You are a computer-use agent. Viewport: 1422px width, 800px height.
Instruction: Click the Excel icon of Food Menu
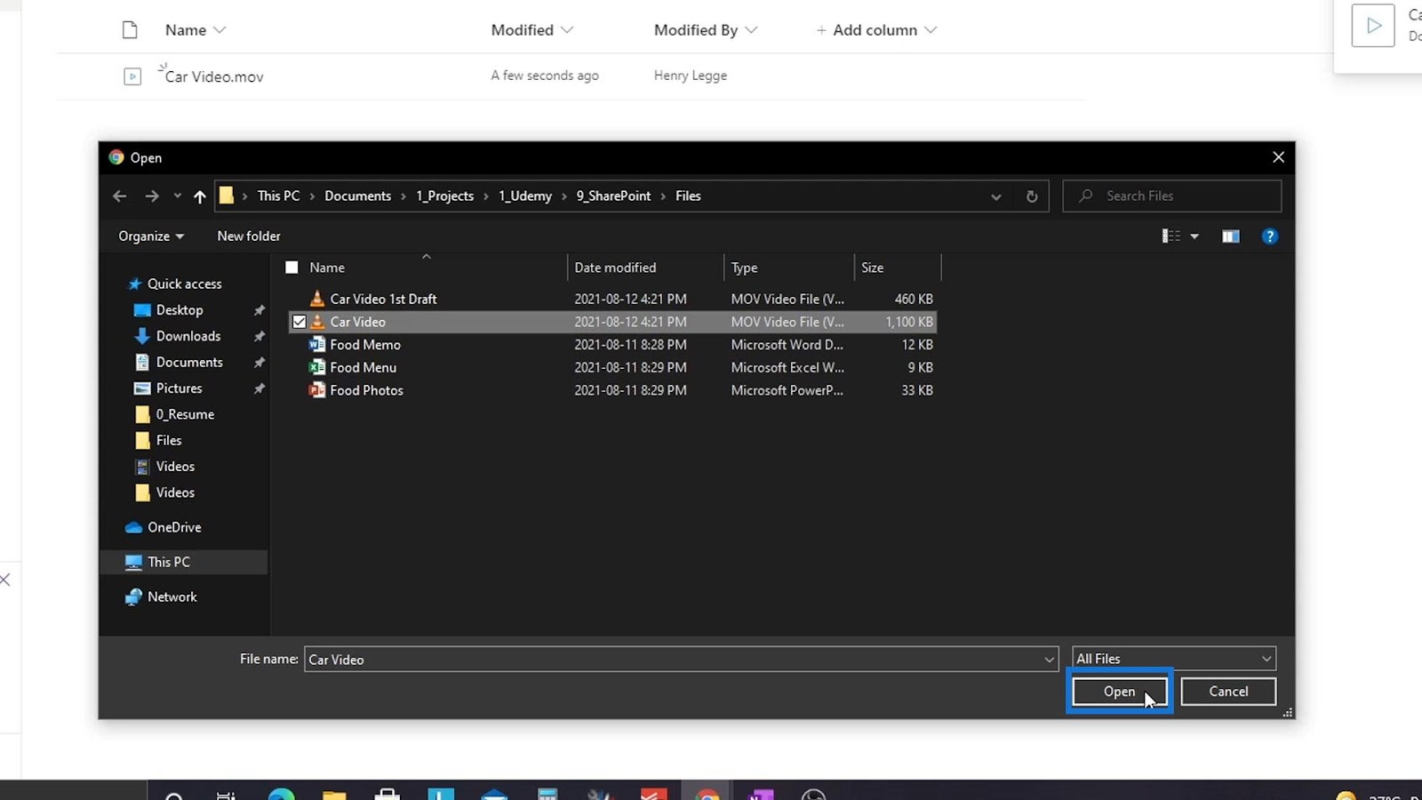coord(317,367)
